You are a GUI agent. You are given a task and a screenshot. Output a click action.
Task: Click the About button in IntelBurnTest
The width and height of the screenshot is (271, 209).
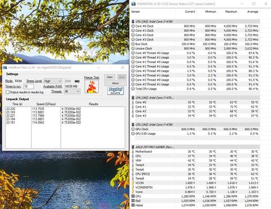[x=115, y=83]
